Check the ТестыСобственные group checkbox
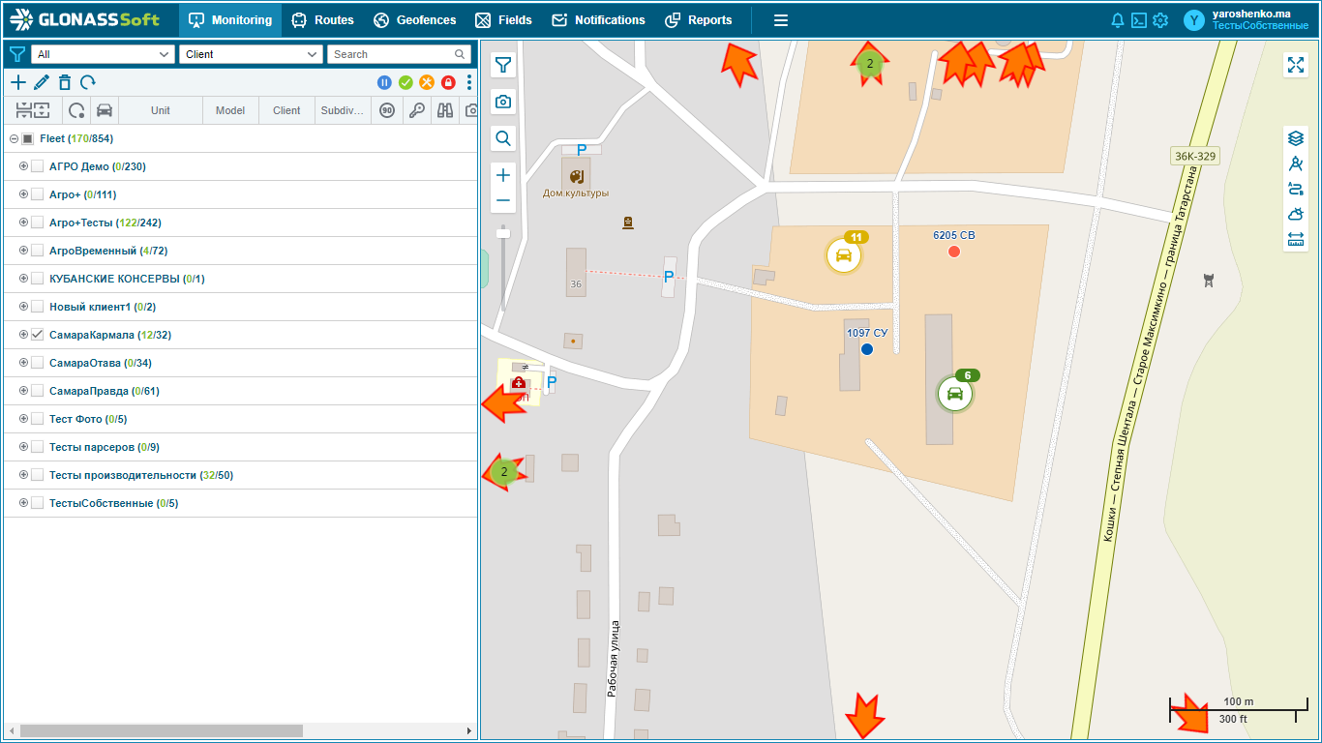 [38, 503]
